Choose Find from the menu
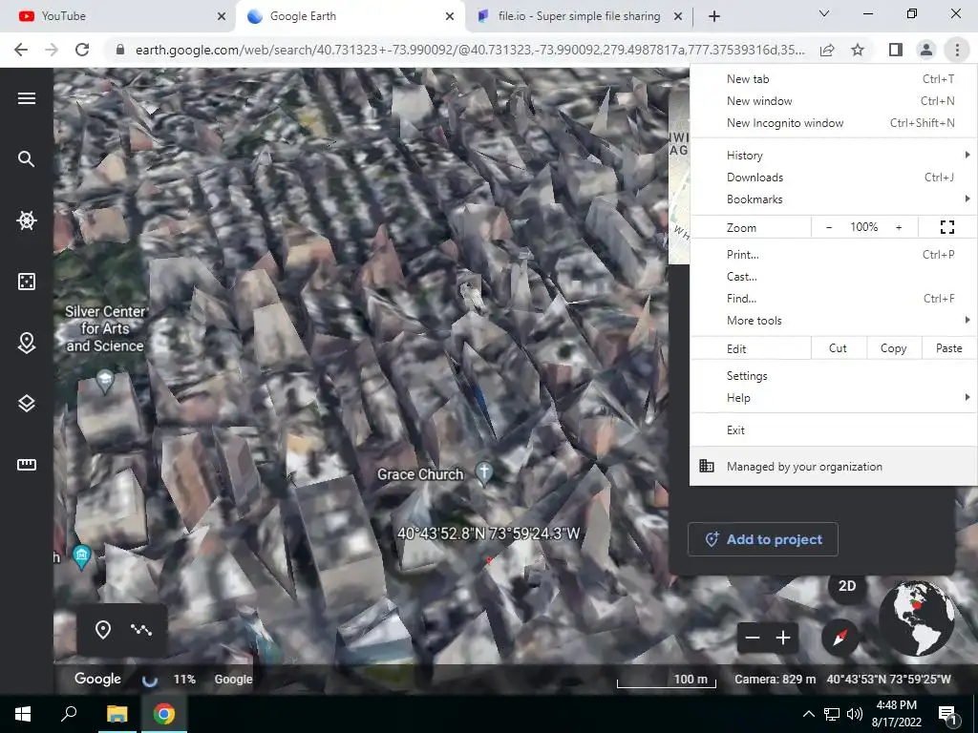This screenshot has height=733, width=978. (833, 298)
